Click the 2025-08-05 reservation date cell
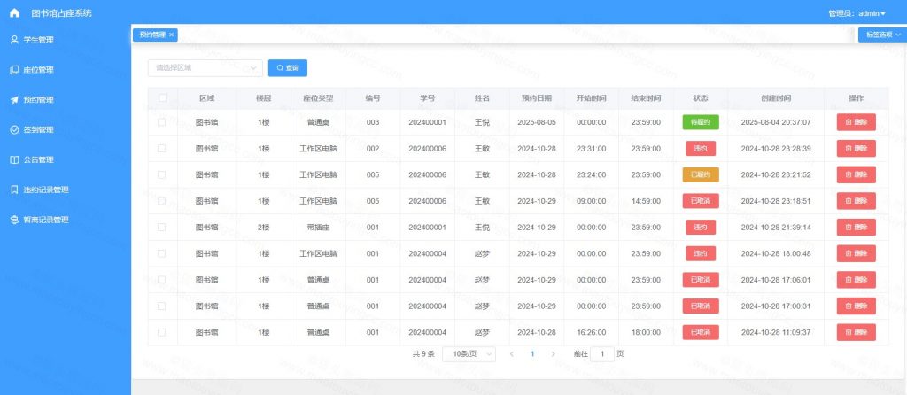Viewport: 907px width, 395px height. pyautogui.click(x=536, y=122)
